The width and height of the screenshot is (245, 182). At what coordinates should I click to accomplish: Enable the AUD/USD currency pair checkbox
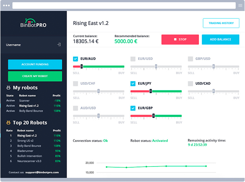(75, 108)
